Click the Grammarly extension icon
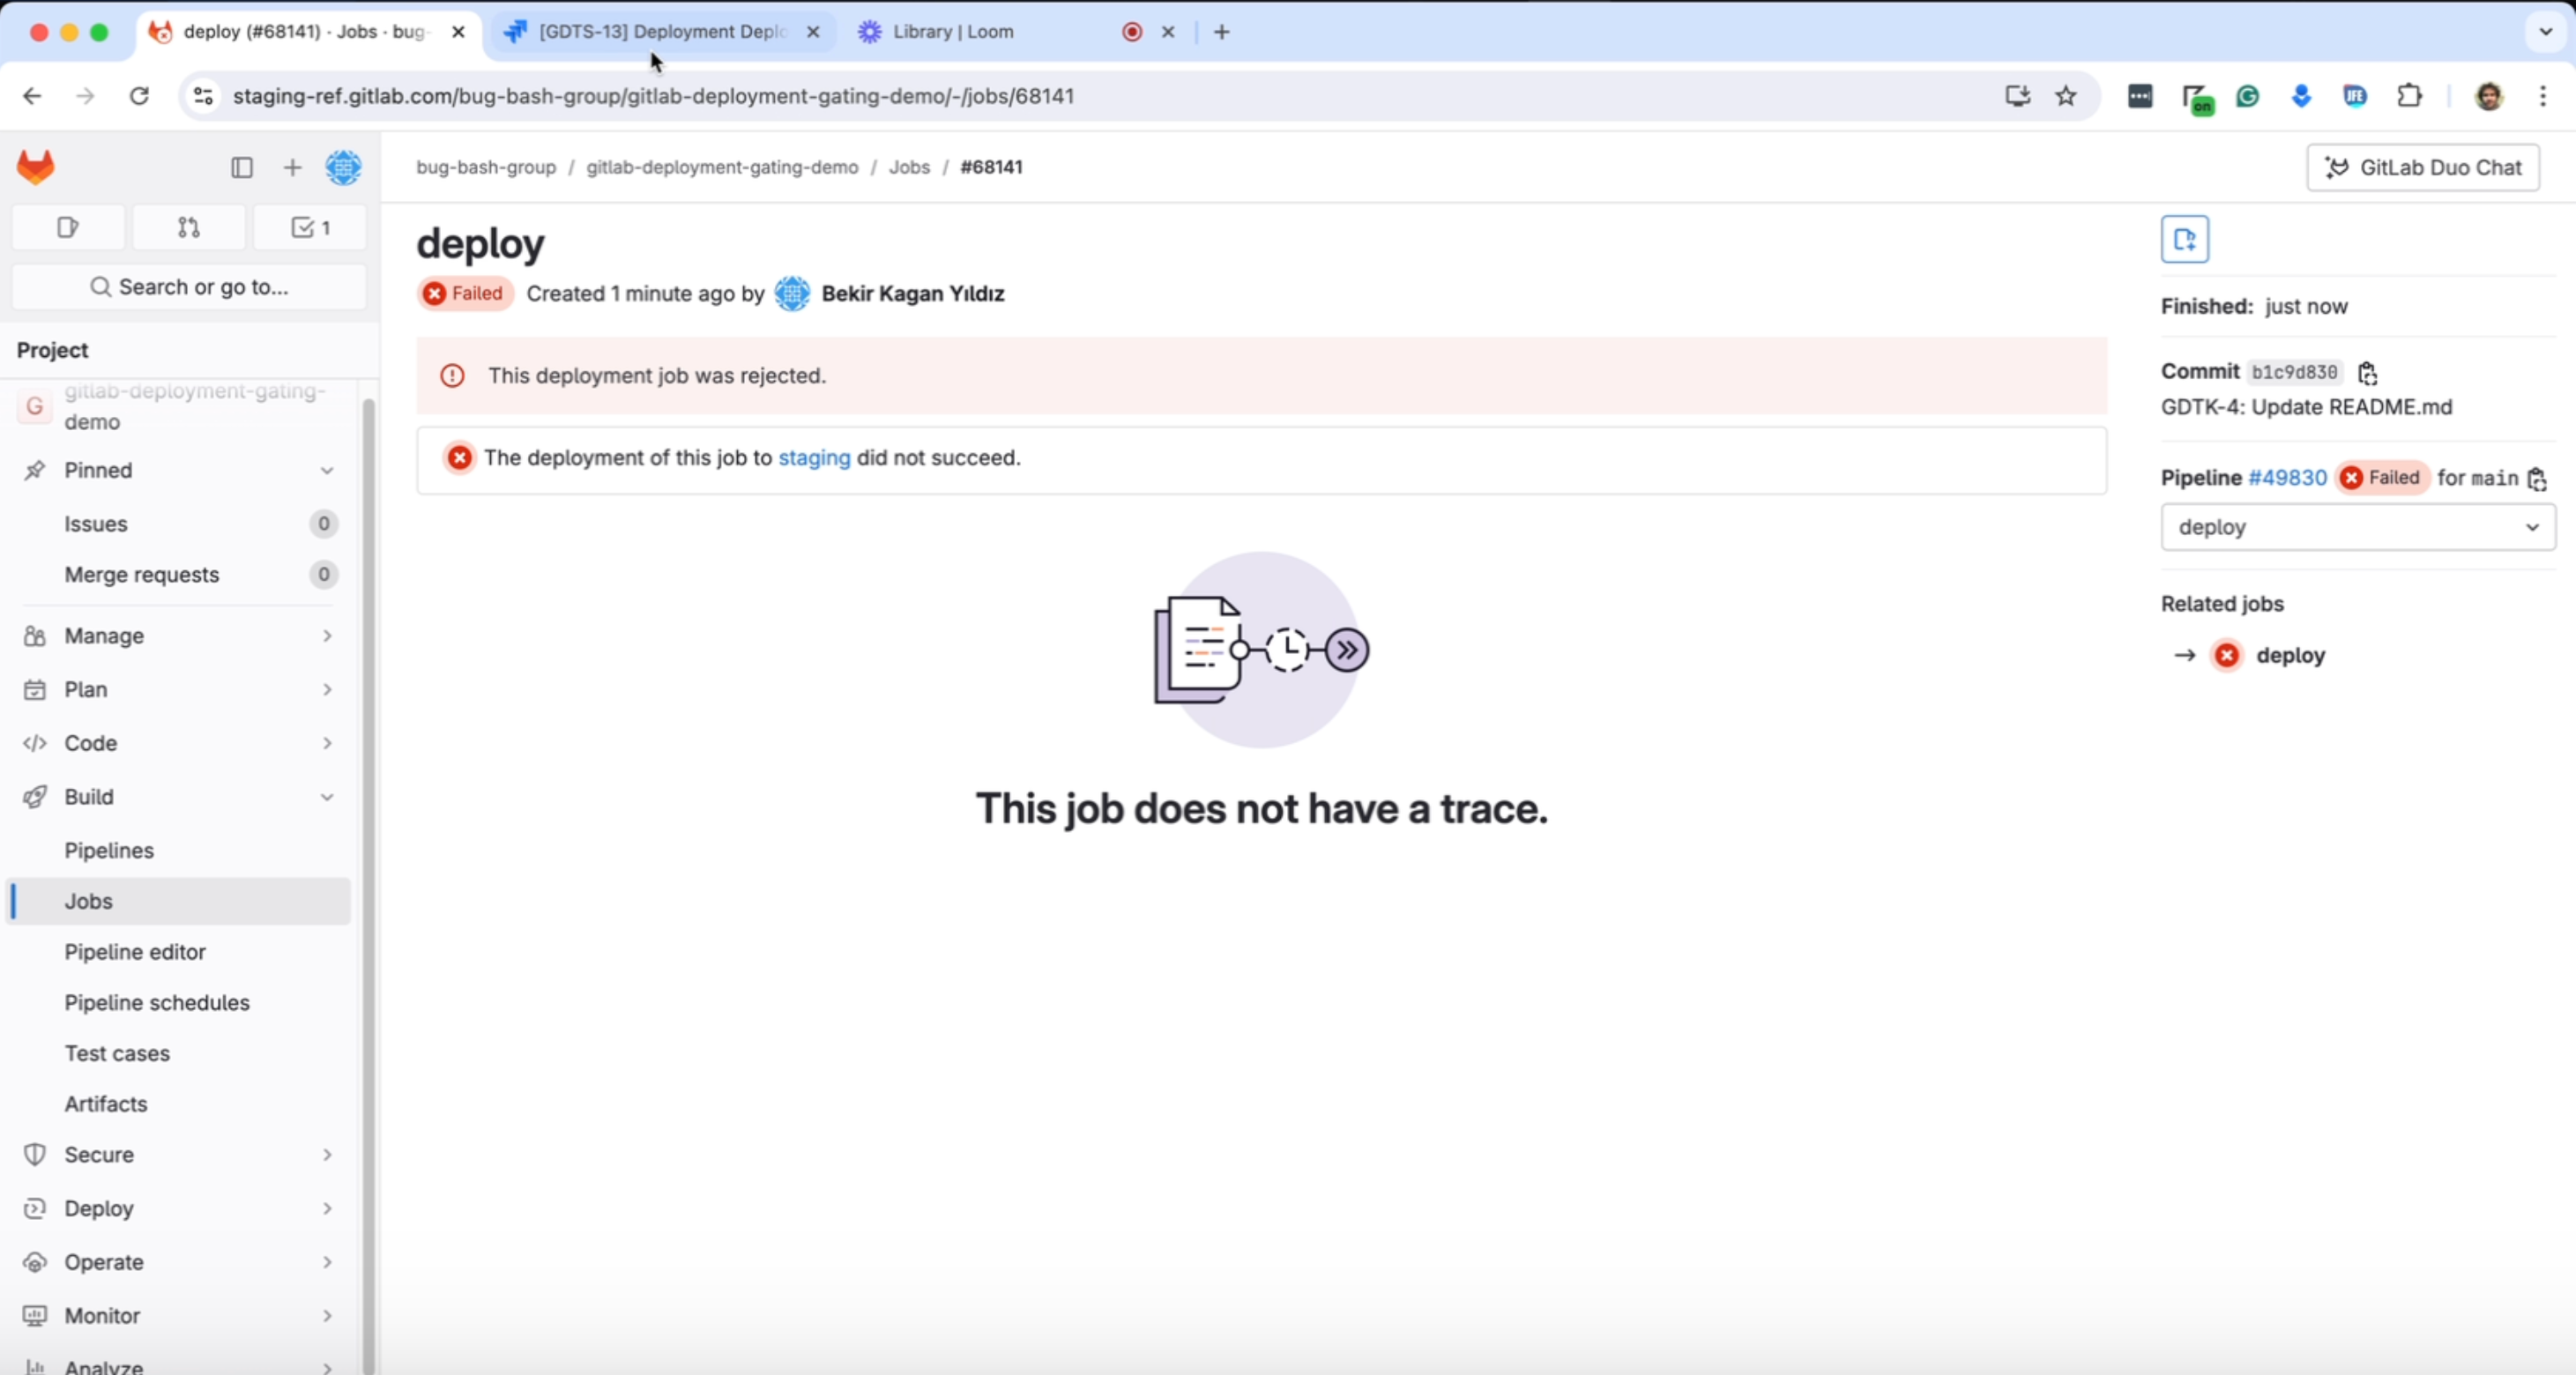2576x1375 pixels. point(2248,96)
